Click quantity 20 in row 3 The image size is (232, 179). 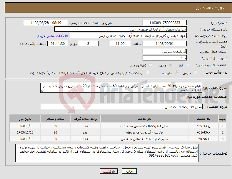(55, 139)
